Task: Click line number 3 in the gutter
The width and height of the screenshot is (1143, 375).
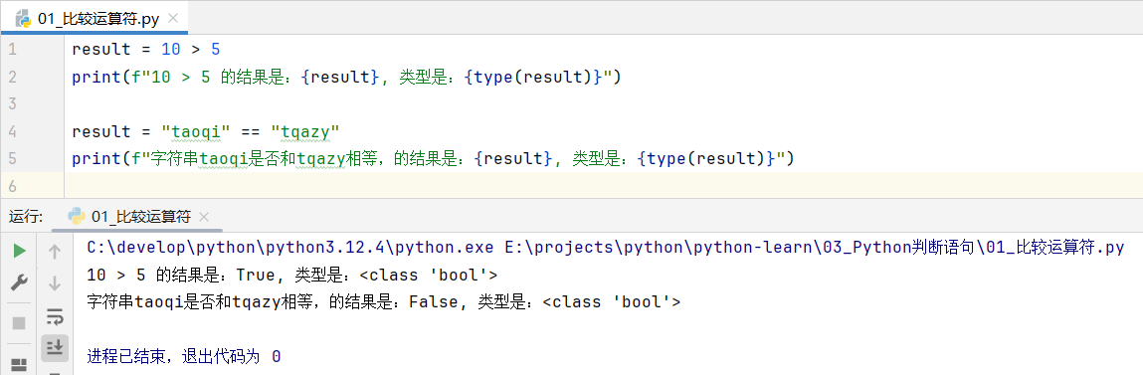Action: pyautogui.click(x=12, y=103)
